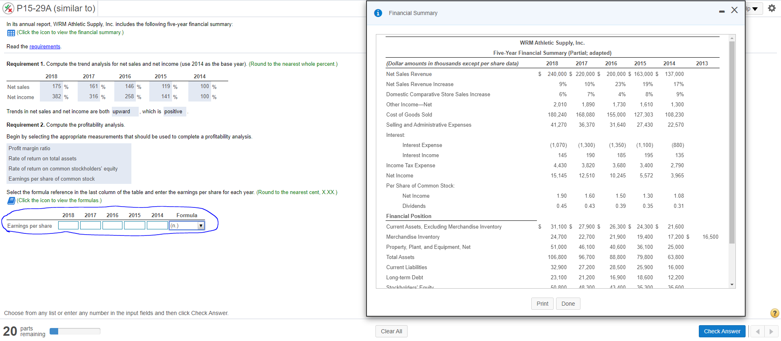The width and height of the screenshot is (781, 341).
Task: Open the formulas book icon
Action: click(11, 201)
